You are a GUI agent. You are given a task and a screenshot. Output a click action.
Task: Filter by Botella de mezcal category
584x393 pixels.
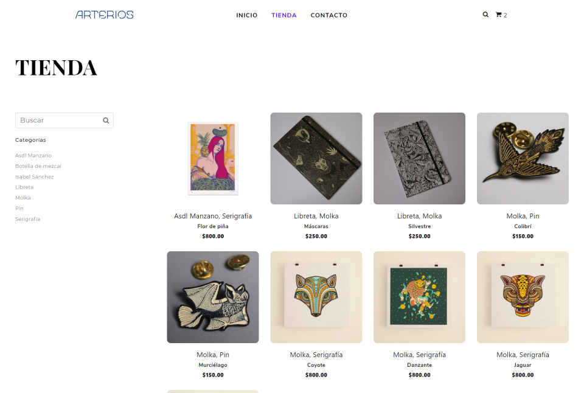click(38, 166)
